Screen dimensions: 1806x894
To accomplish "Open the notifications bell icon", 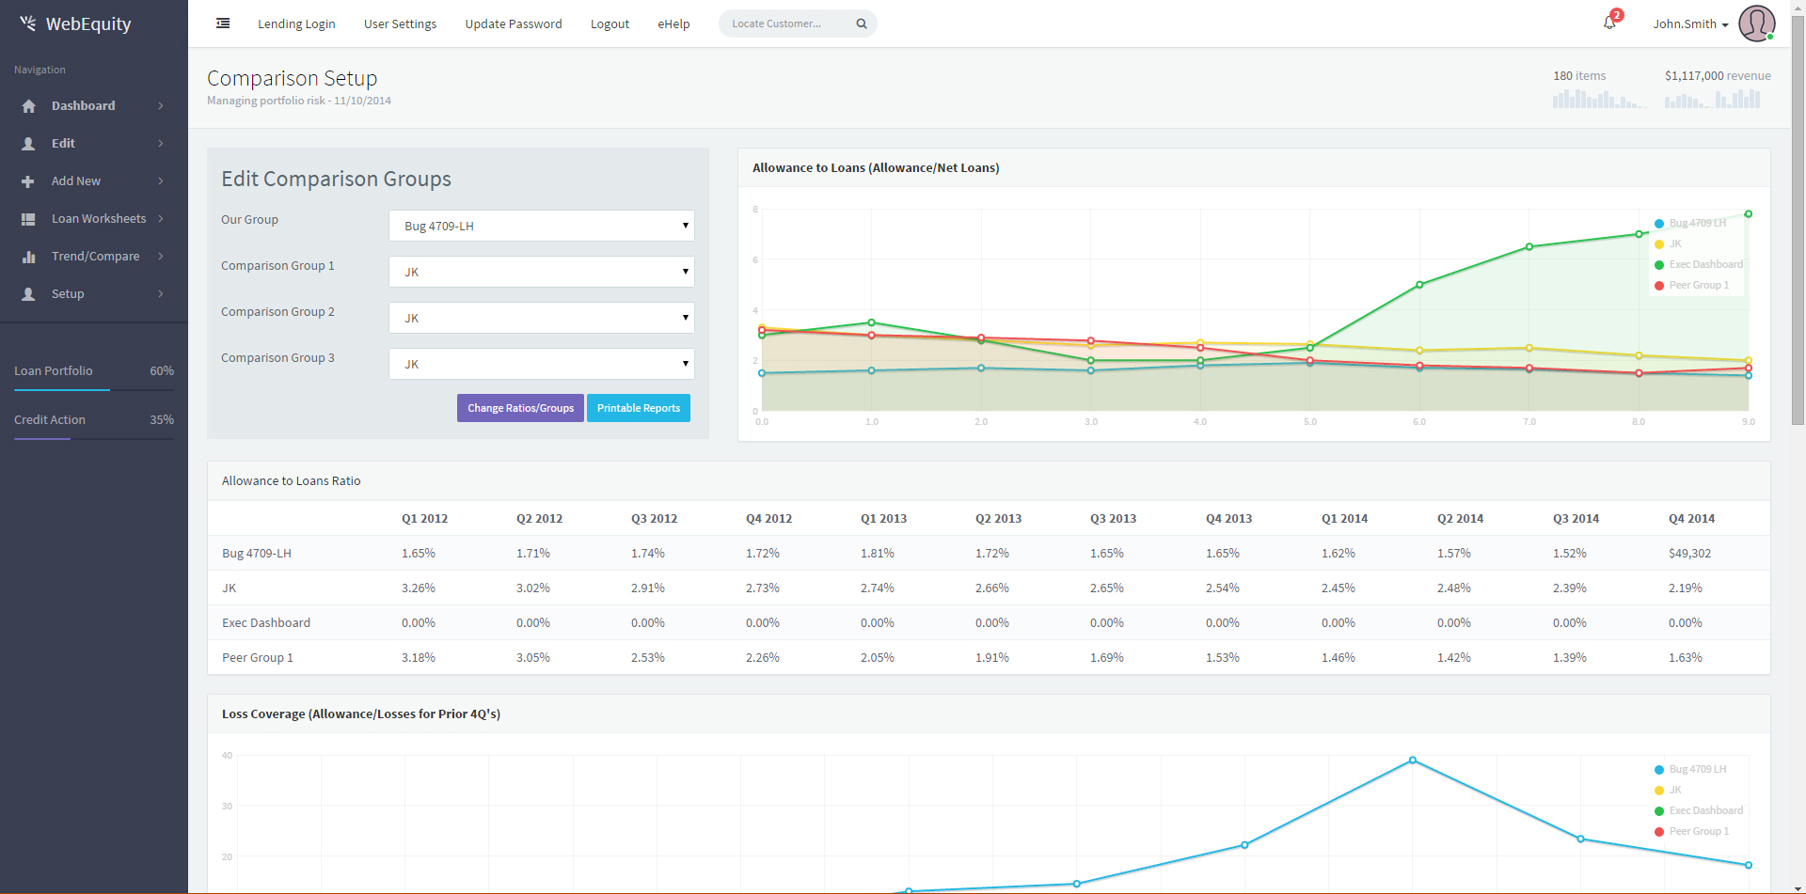I will point(1609,23).
